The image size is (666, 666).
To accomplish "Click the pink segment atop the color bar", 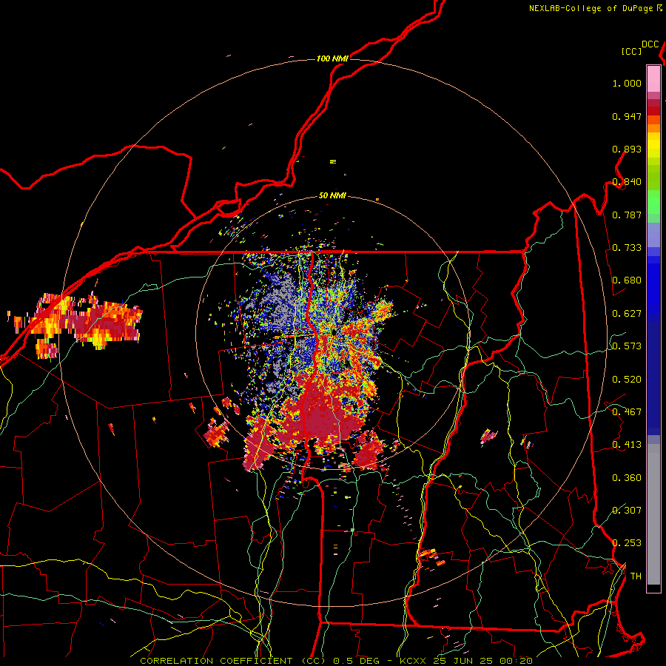I will [x=653, y=78].
